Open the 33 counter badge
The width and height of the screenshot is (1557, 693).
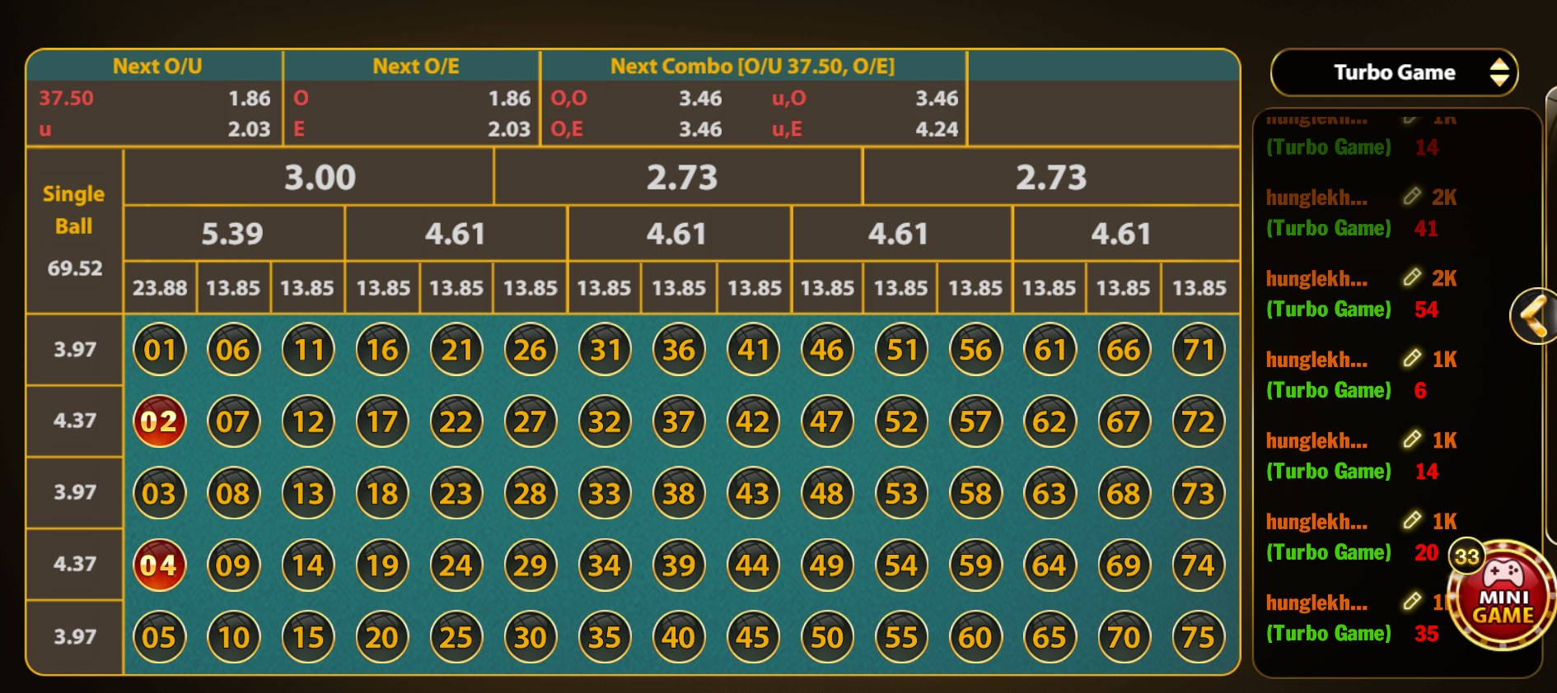click(1466, 557)
